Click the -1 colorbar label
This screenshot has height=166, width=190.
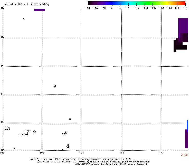tap(127, 8)
